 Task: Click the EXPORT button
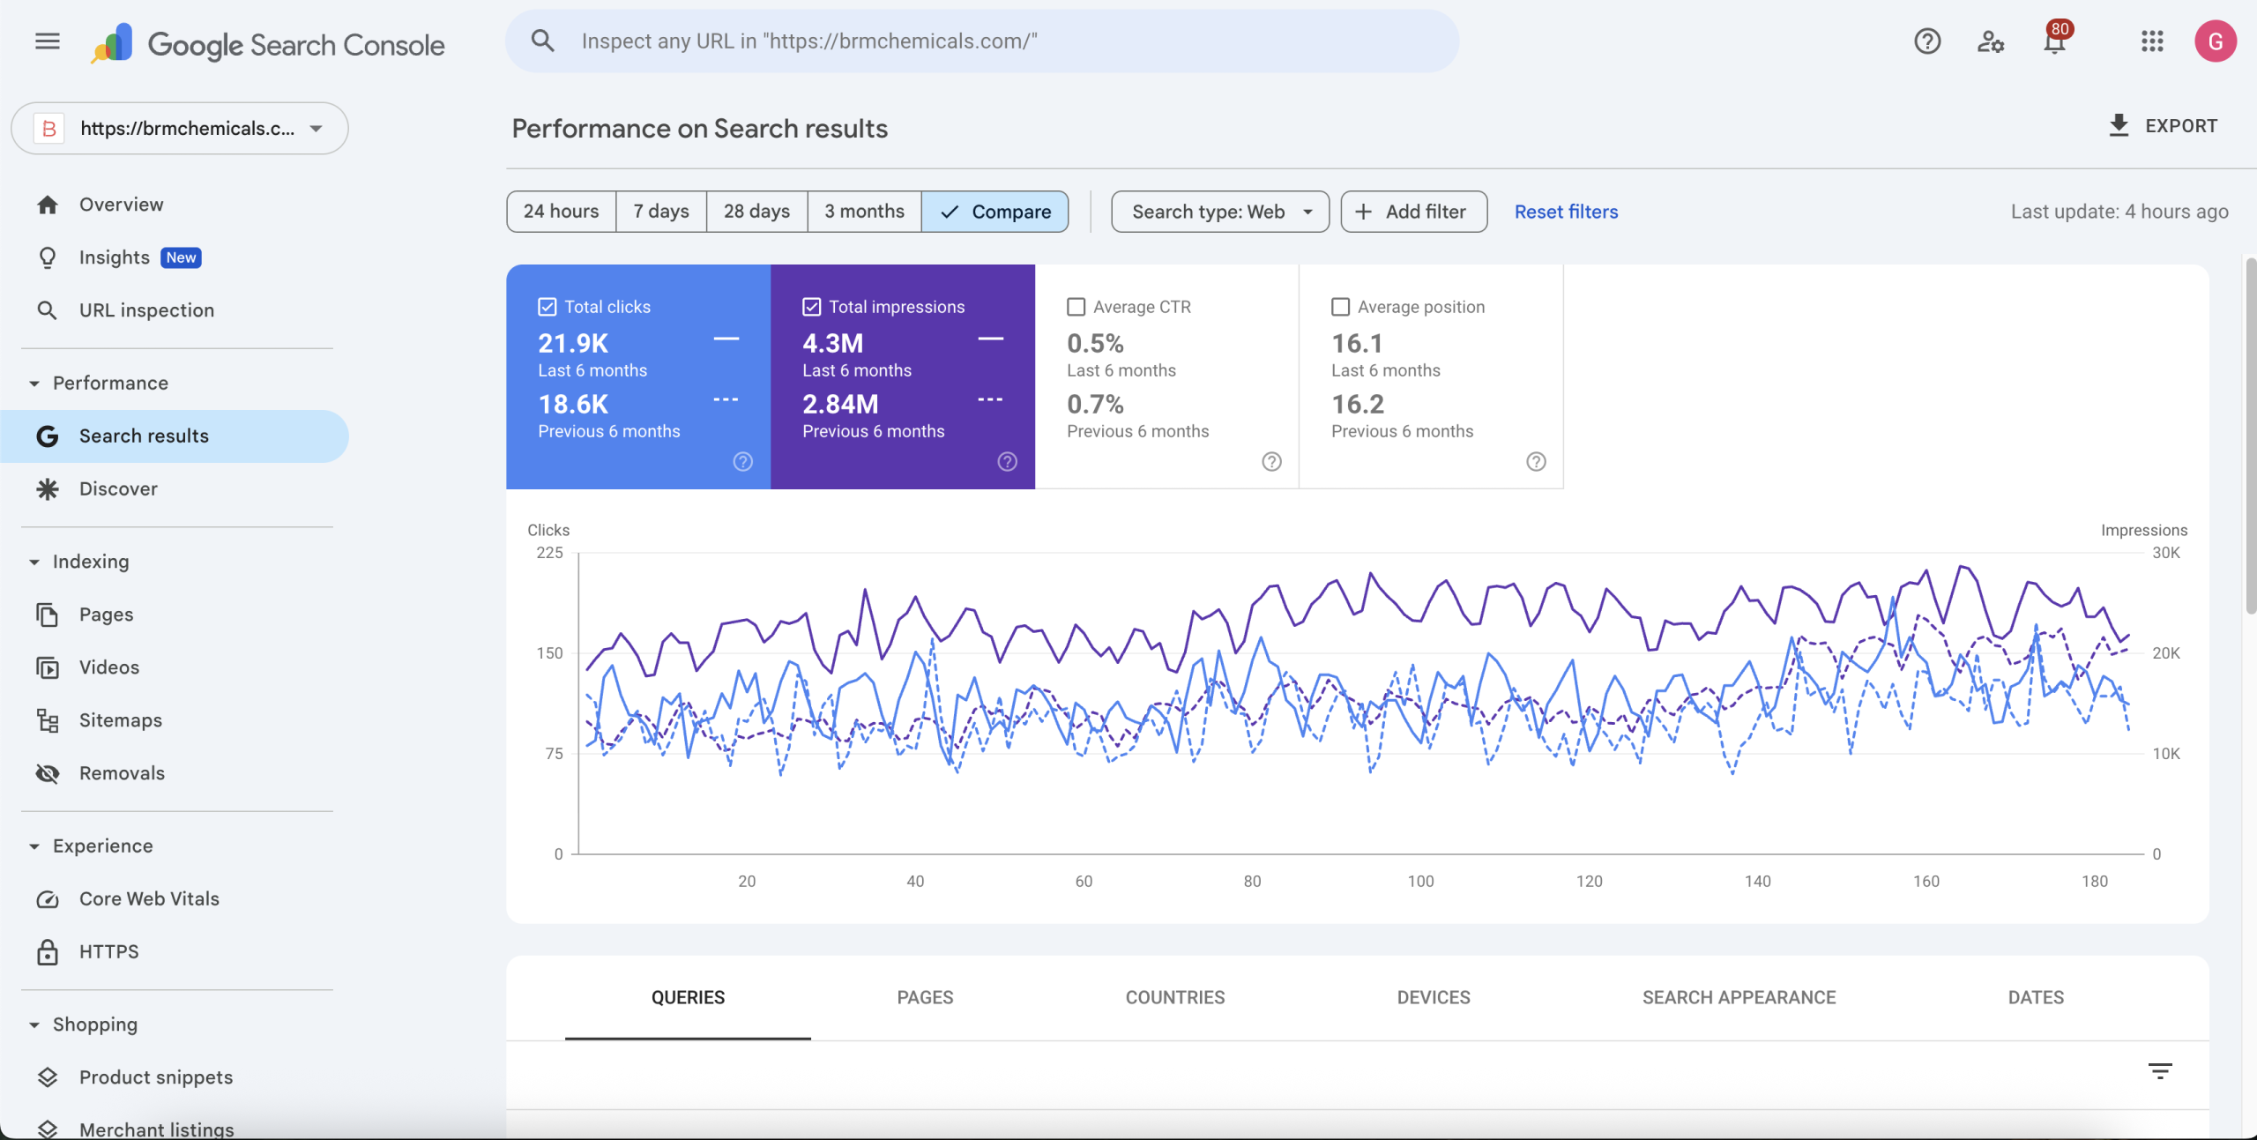2164,125
